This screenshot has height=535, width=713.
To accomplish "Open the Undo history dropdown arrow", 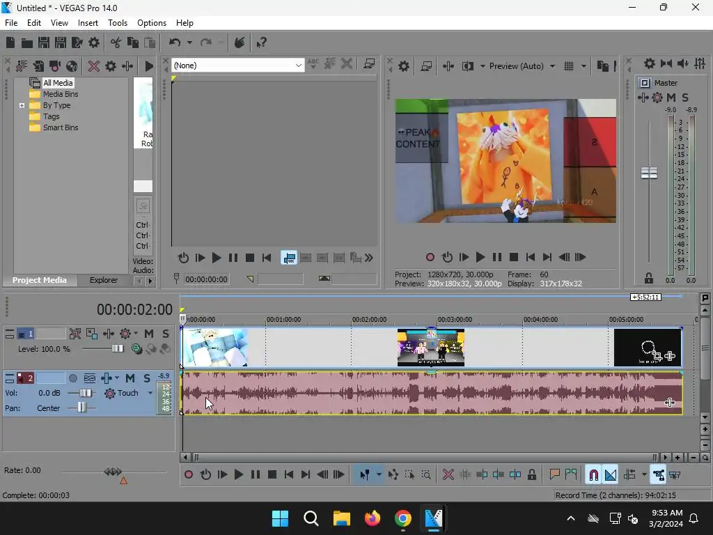I will pos(189,42).
